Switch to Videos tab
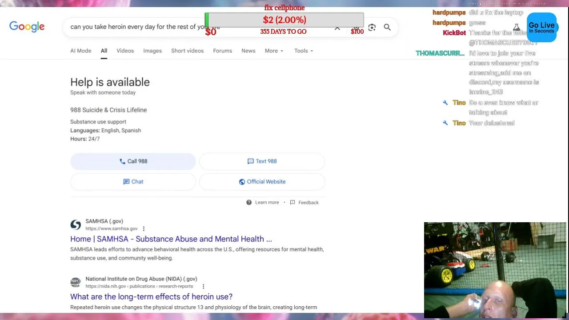Screen dimensions: 569x320 click(x=125, y=51)
